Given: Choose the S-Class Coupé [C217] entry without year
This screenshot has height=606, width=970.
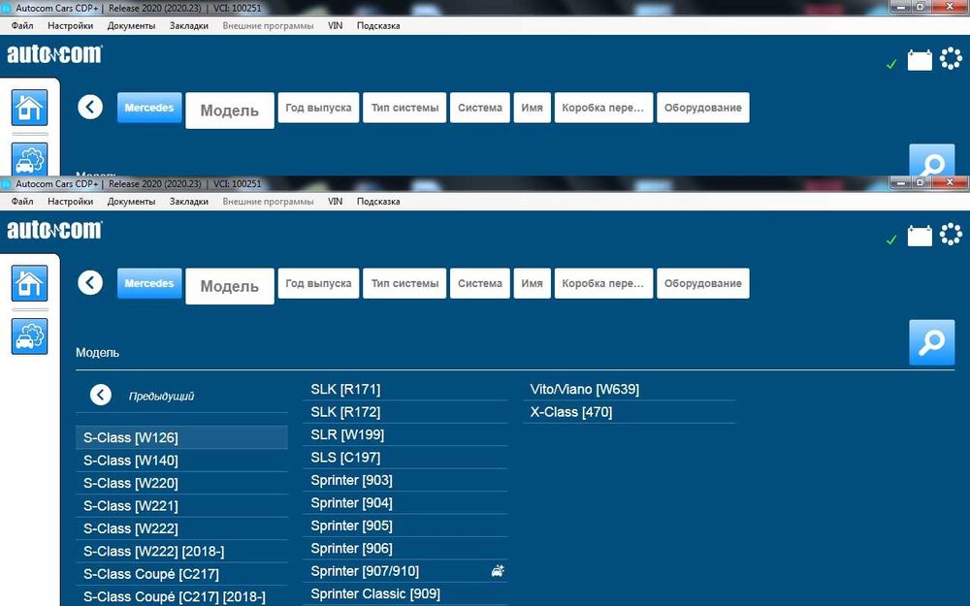Looking at the screenshot, I should pyautogui.click(x=182, y=574).
